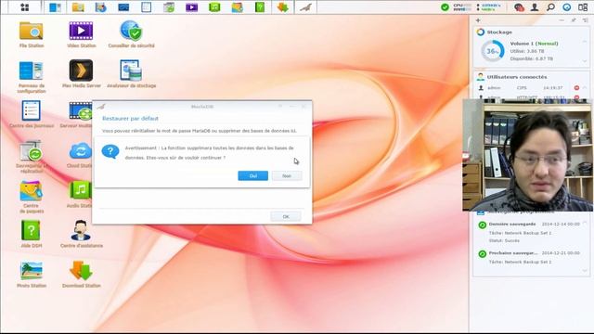Add a widget with the plus button
Viewport: 594px width, 334px height.
point(478,20)
